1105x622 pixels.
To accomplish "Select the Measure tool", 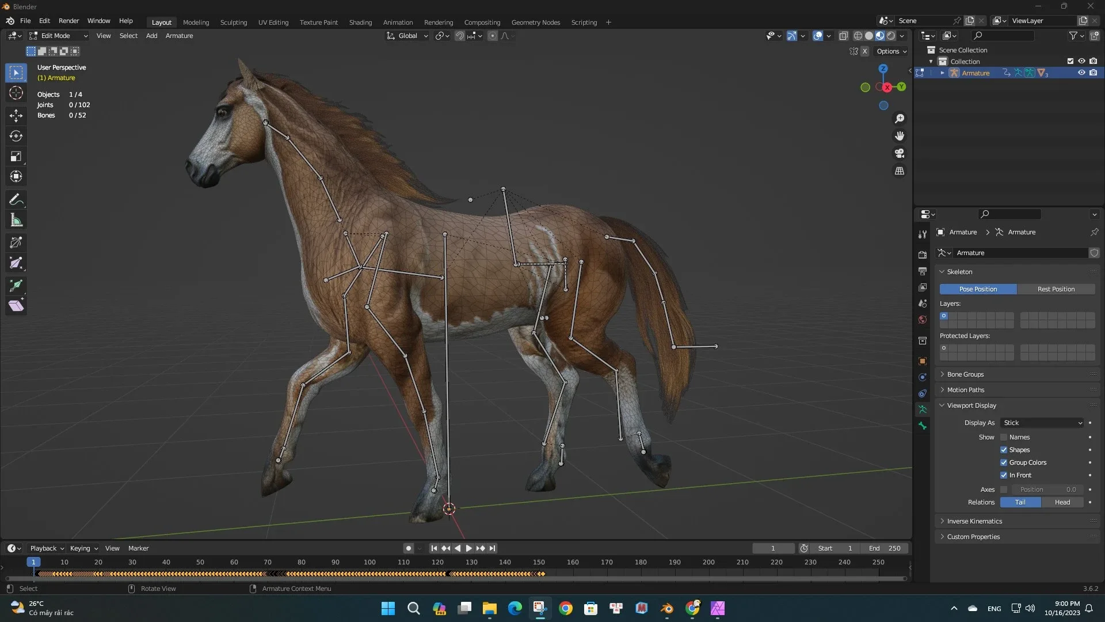I will [16, 220].
